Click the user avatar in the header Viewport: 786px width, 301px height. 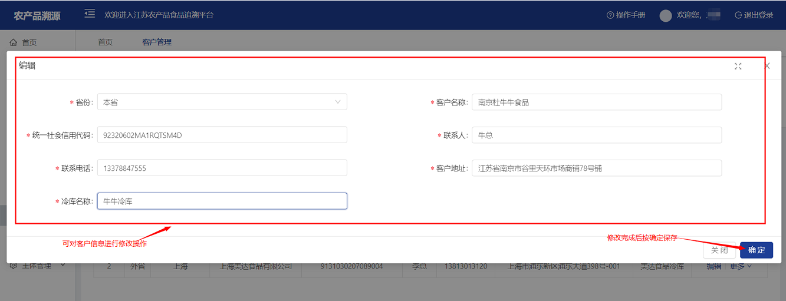pyautogui.click(x=666, y=16)
